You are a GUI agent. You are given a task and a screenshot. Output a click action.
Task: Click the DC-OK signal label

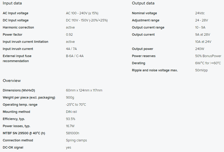coord(13,148)
